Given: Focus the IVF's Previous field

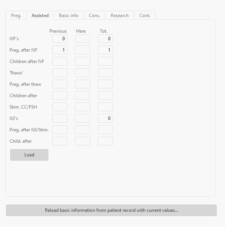Looking at the screenshot, I should click(60, 38).
